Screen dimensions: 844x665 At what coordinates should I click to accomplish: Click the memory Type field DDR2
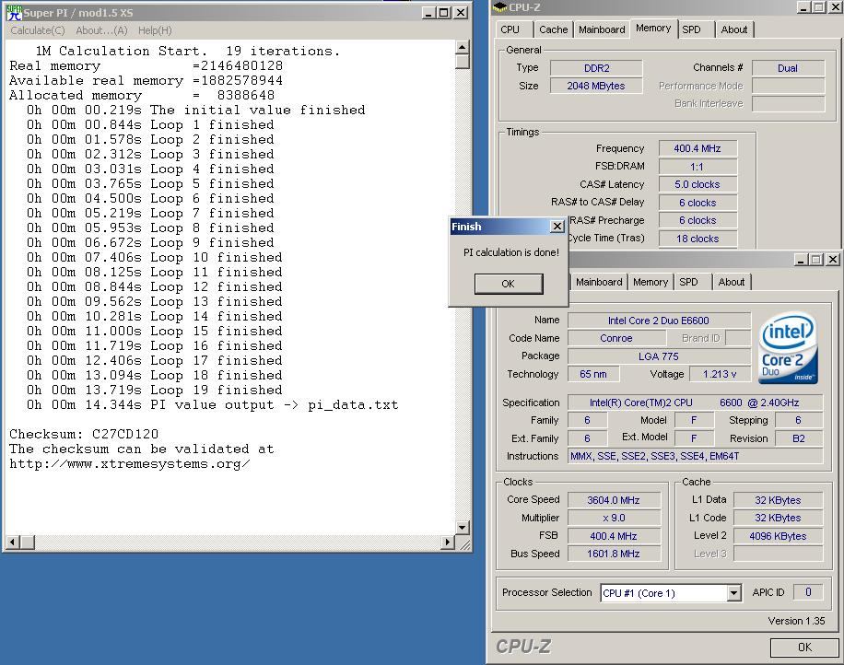tap(596, 68)
